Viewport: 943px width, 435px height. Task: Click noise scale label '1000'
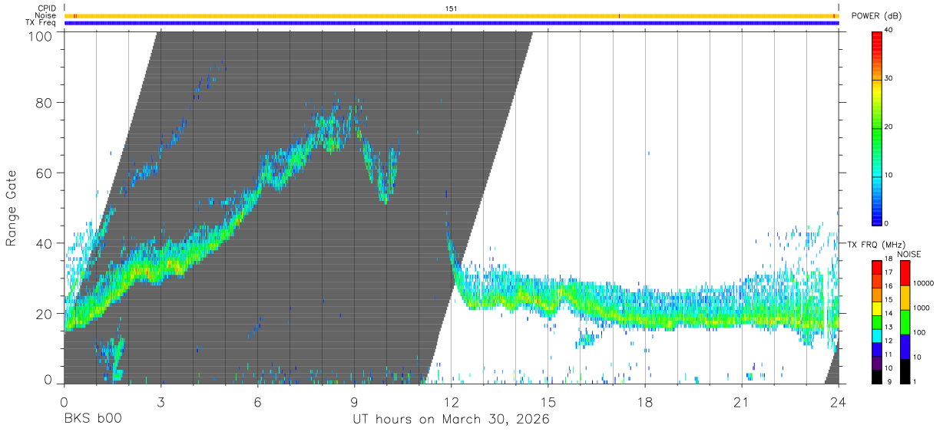pyautogui.click(x=921, y=307)
